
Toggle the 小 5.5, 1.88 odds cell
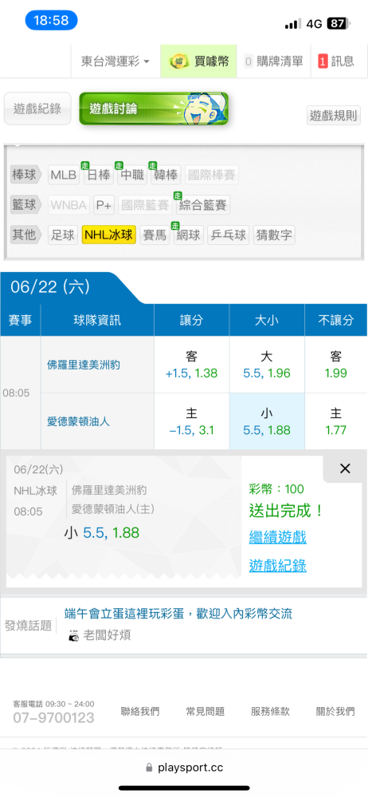[x=267, y=421]
